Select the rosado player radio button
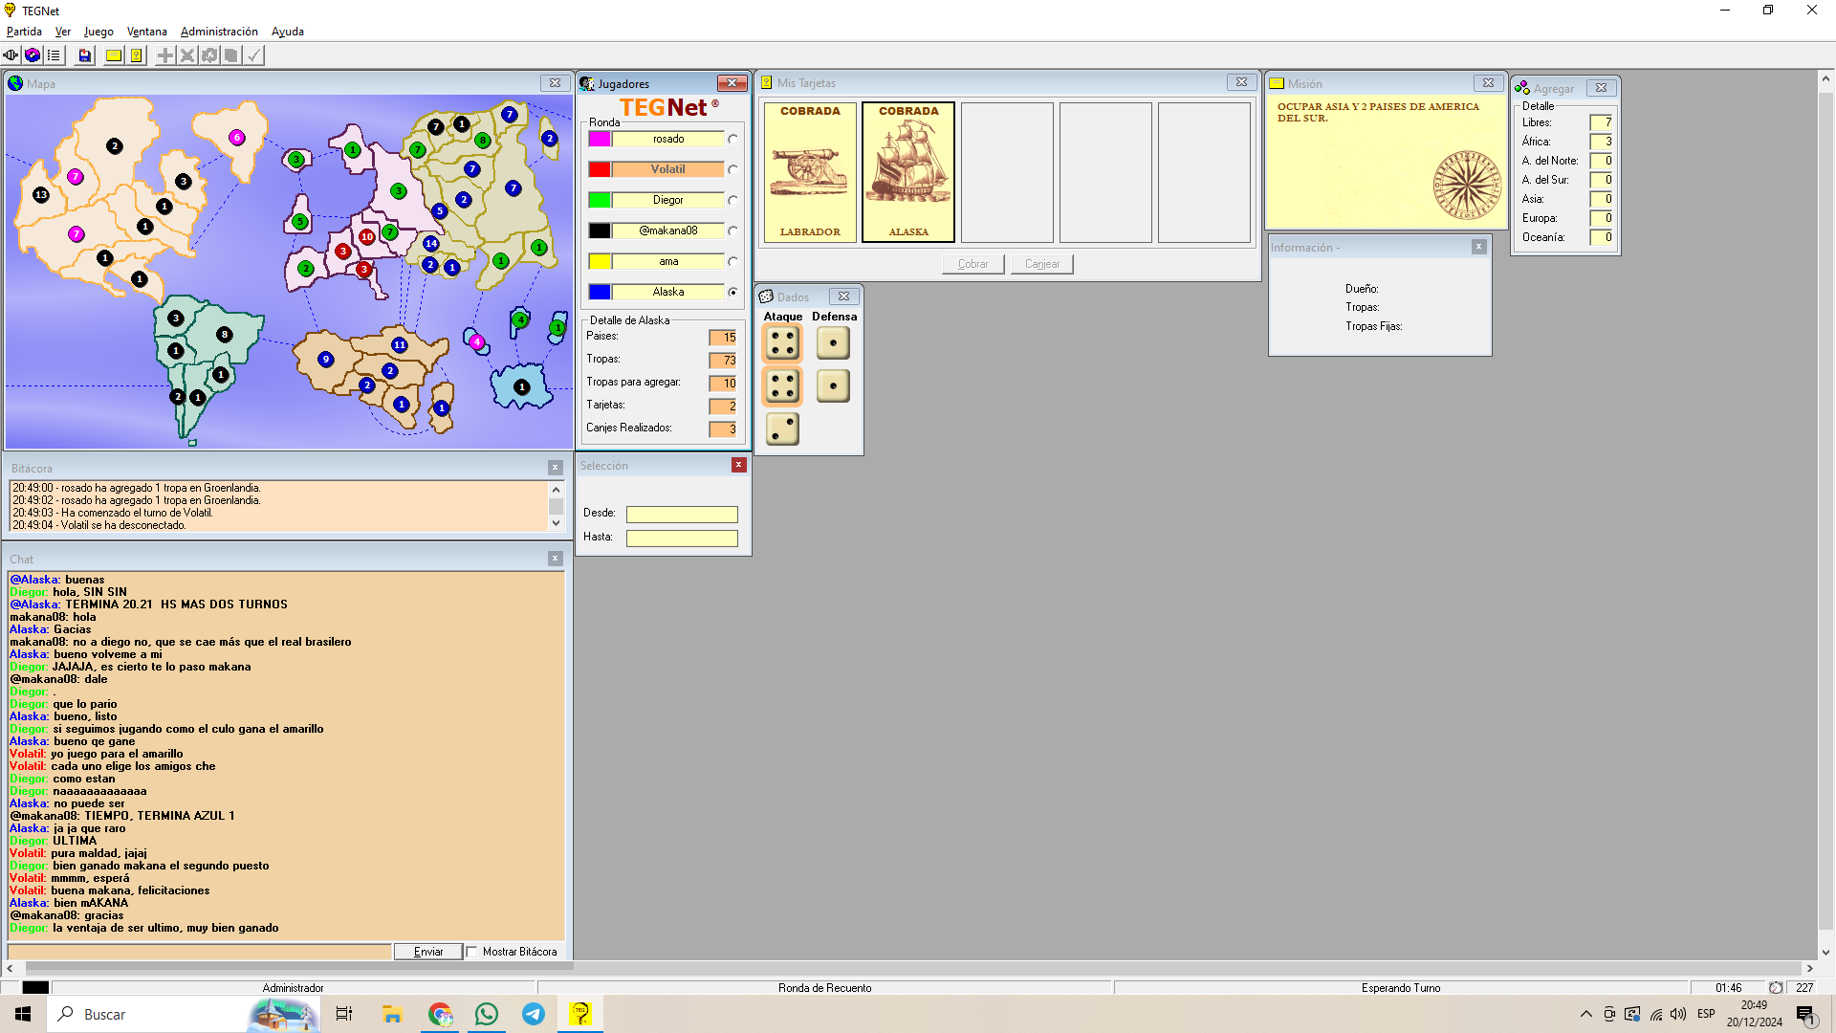Viewport: 1836px width, 1033px height. click(x=733, y=140)
